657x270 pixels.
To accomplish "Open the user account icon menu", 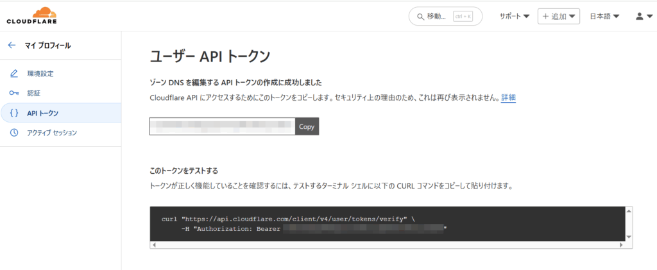I will tap(640, 16).
